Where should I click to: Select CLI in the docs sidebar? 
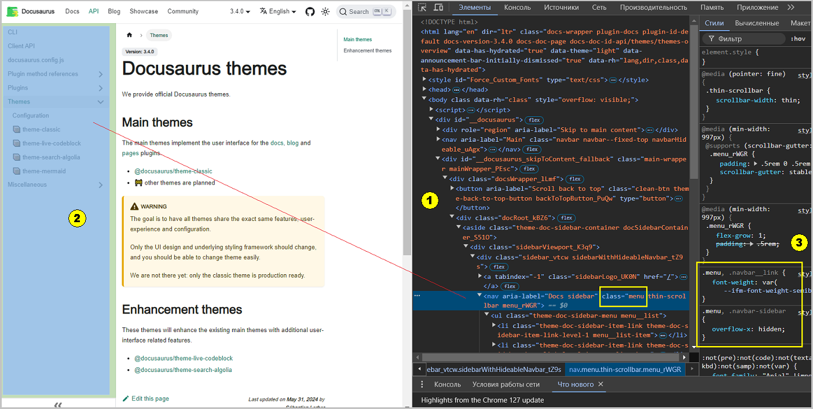click(x=13, y=32)
